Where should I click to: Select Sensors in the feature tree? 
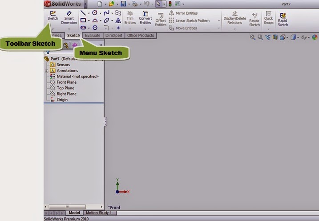60,64
